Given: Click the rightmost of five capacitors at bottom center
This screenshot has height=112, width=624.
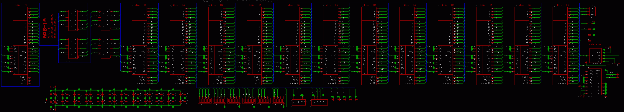Looking at the screenshot, I should 356,98.
